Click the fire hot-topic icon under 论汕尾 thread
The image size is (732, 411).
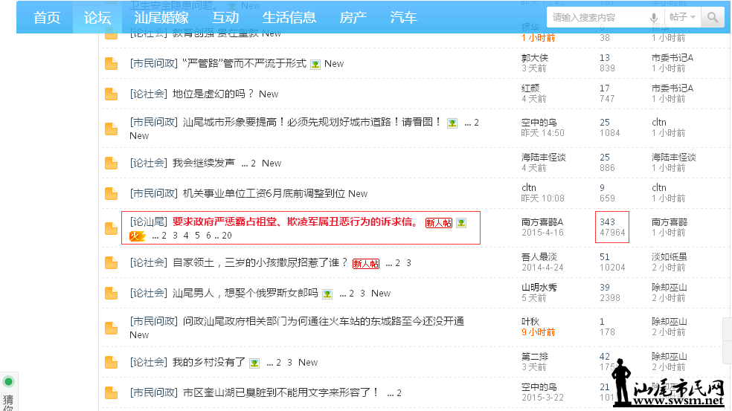136,236
